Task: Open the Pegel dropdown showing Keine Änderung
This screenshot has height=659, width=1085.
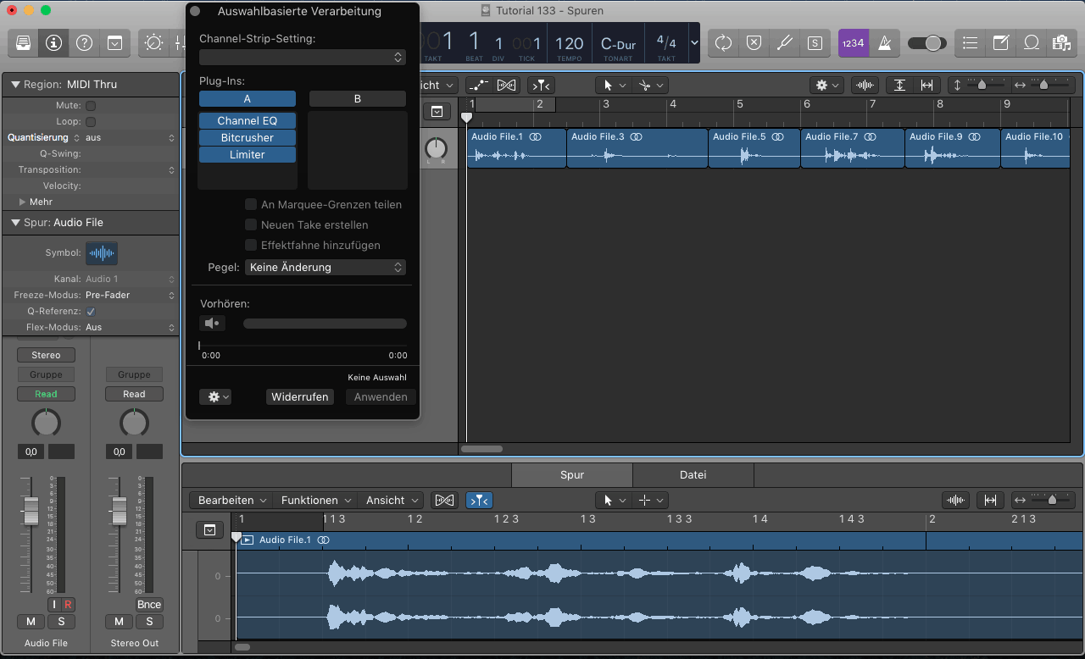Action: point(325,267)
